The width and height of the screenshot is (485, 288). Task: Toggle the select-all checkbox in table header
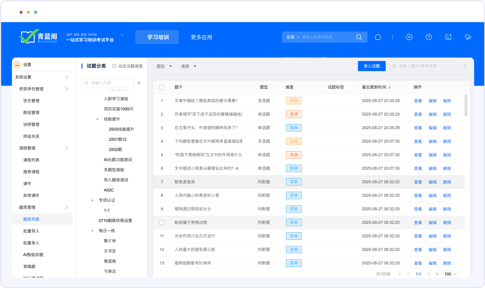coord(162,87)
